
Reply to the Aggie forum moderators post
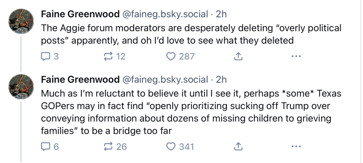46,56
